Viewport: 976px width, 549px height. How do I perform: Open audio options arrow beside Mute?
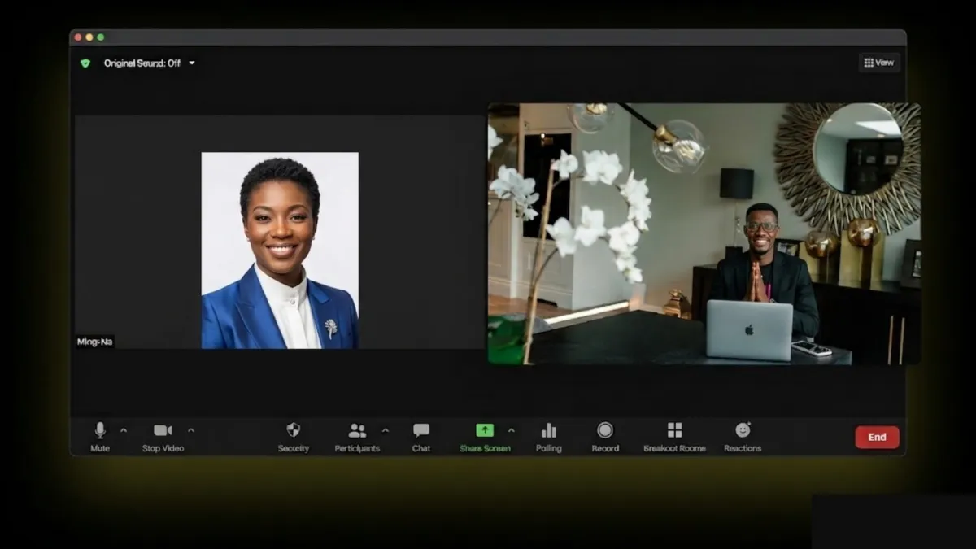(x=124, y=430)
